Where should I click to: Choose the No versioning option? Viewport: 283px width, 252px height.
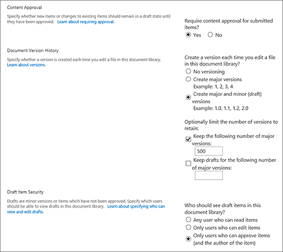click(x=188, y=71)
